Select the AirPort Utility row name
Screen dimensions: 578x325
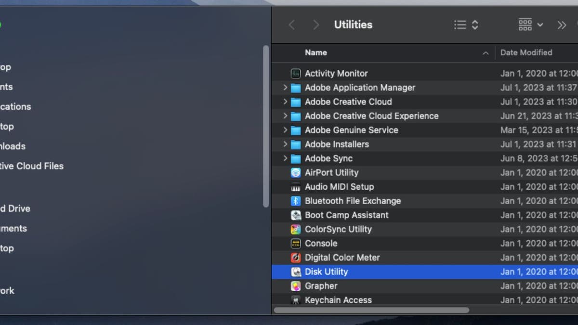pyautogui.click(x=331, y=173)
